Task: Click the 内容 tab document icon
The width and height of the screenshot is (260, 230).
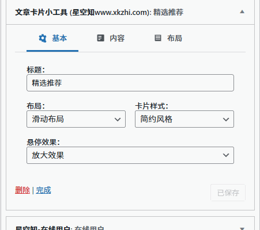Action: tap(100, 38)
